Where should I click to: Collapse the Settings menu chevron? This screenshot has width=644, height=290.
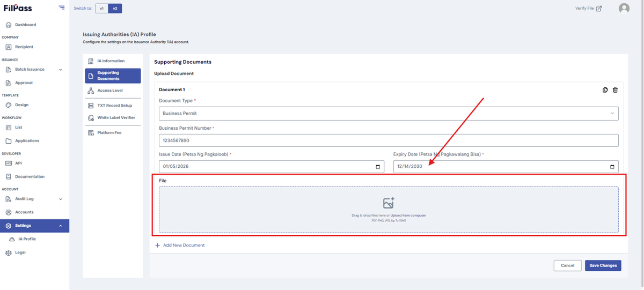(60, 226)
